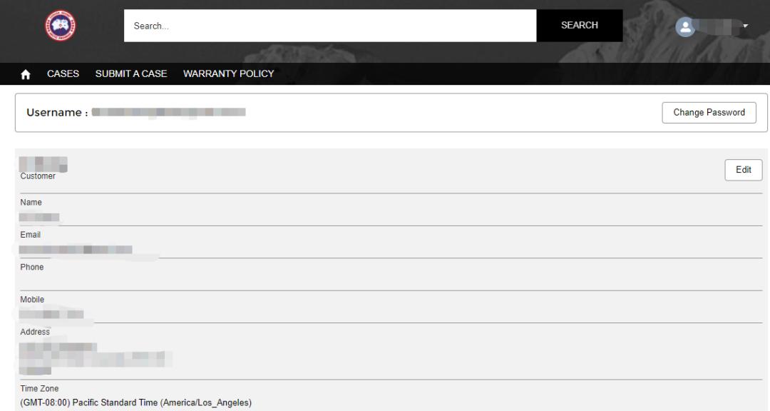The image size is (770, 411).
Task: Click the Customer label text
Action: 38,176
